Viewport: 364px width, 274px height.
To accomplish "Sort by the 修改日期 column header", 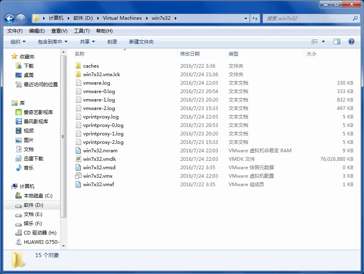I will [x=190, y=54].
